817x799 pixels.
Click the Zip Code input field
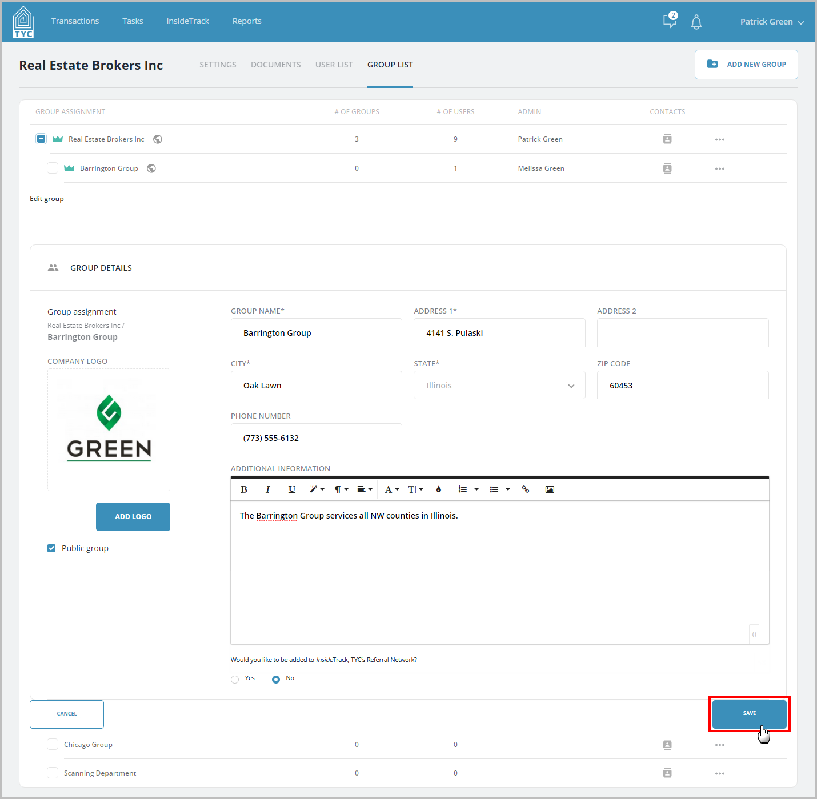683,386
